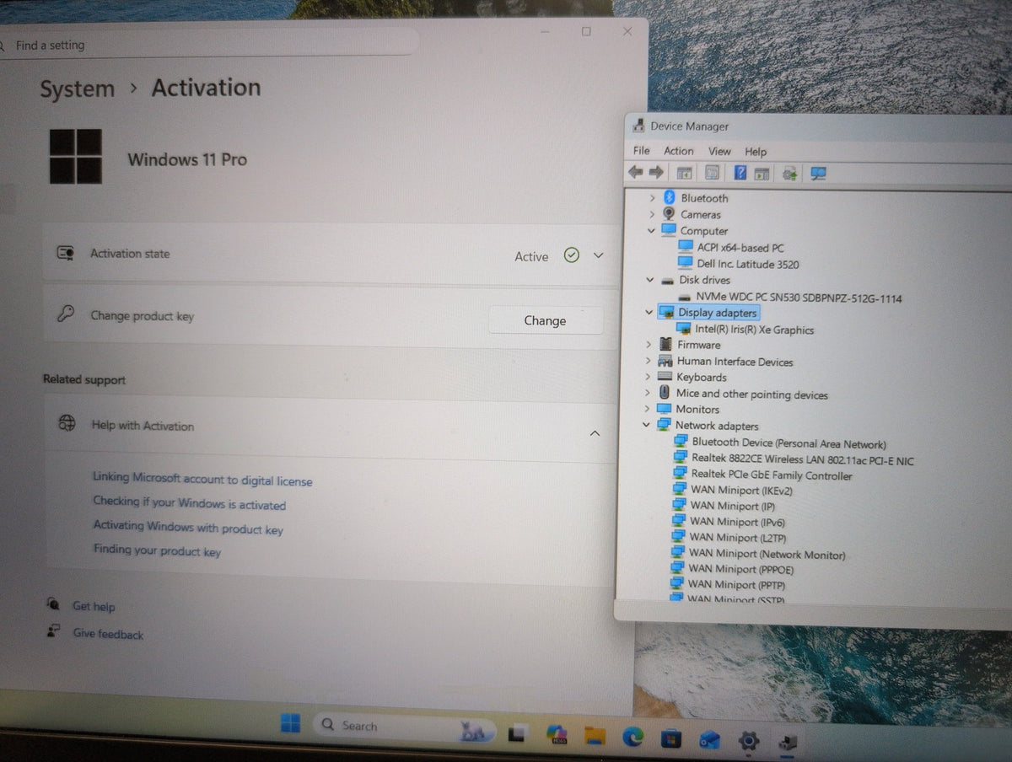Open Microsoft Store from the taskbar
Screen dimensions: 1012x762
point(670,739)
